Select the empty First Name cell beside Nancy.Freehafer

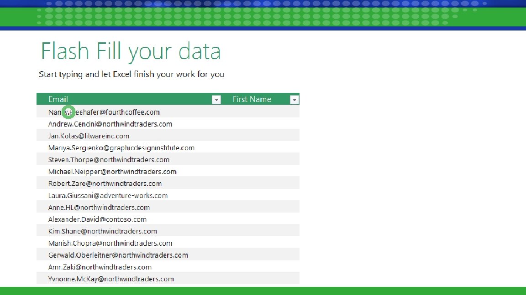click(x=261, y=112)
